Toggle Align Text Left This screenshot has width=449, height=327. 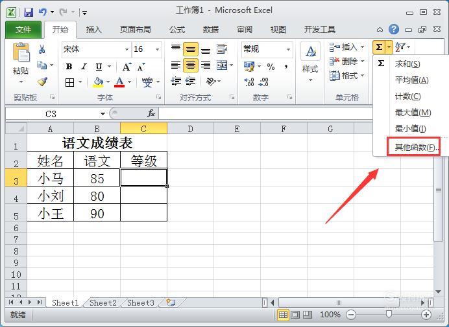click(x=176, y=65)
